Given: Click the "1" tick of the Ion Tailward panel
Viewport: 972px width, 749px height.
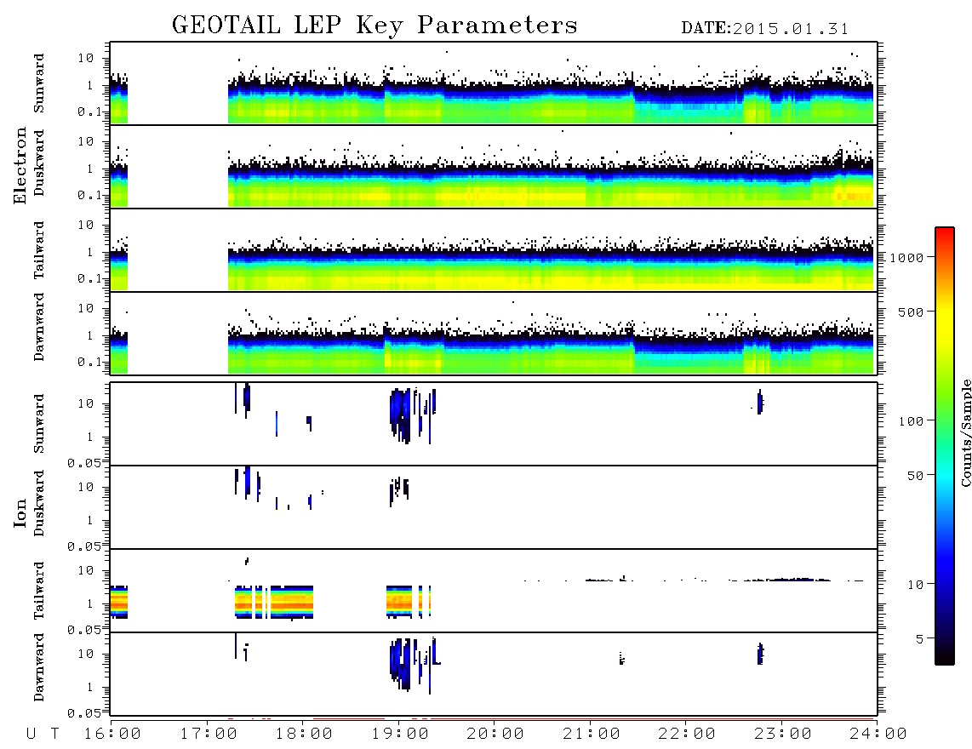Looking at the screenshot, I should pos(90,604).
